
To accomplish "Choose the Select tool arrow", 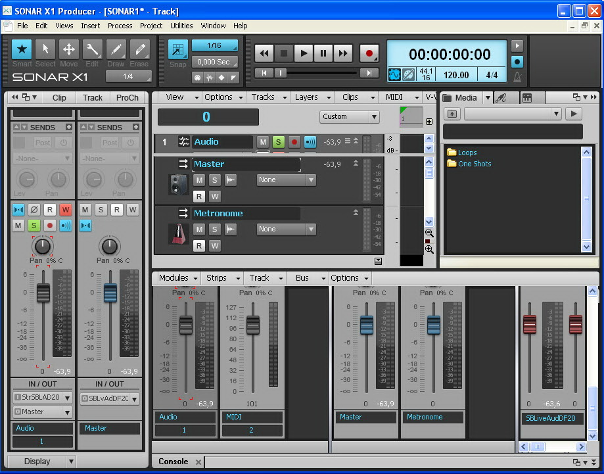I will [x=45, y=49].
